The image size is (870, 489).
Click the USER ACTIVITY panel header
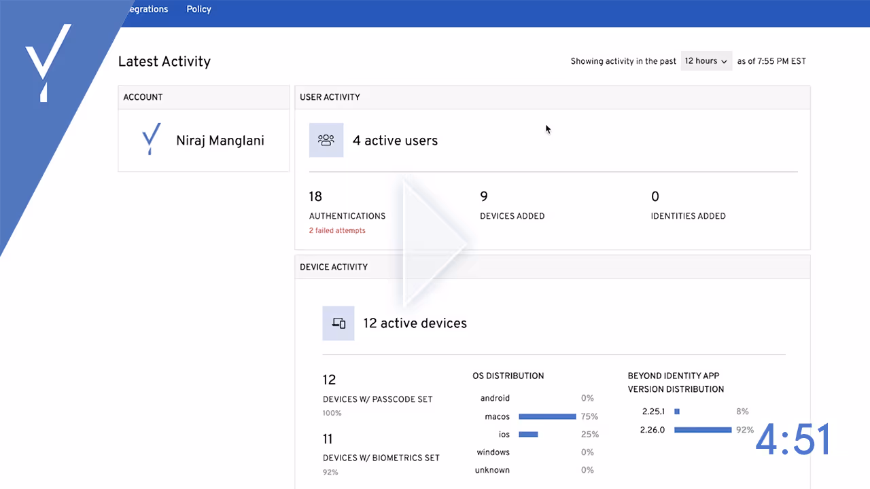[x=330, y=96]
